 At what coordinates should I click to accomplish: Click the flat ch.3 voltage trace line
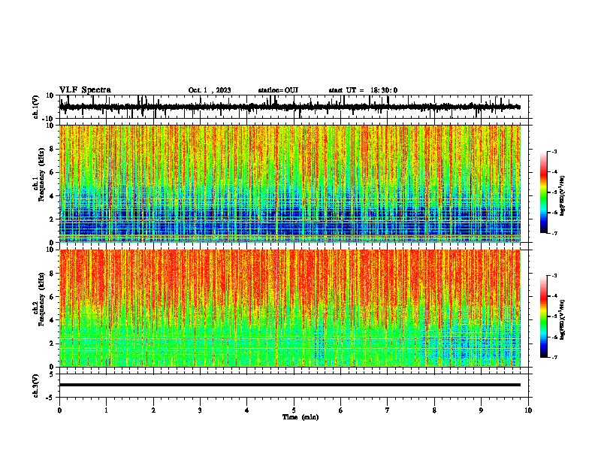pyautogui.click(x=290, y=385)
